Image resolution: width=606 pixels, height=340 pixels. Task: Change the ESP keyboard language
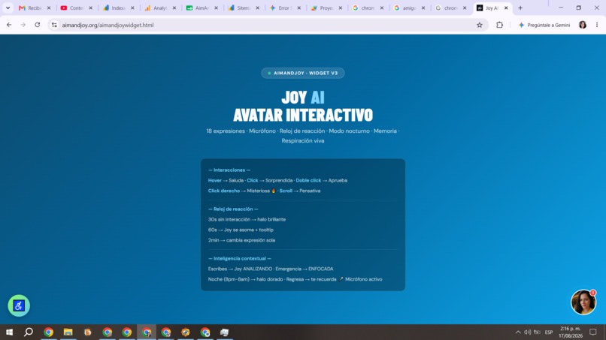(x=549, y=332)
